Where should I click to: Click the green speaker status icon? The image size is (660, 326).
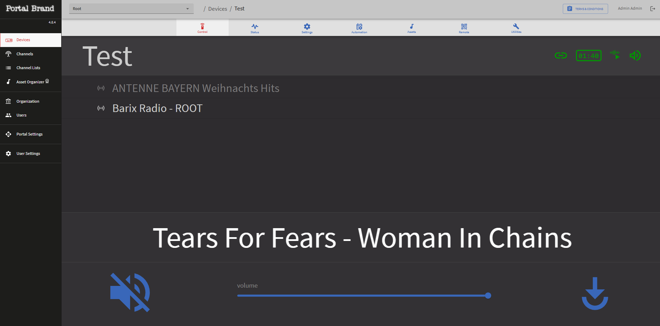(635, 55)
